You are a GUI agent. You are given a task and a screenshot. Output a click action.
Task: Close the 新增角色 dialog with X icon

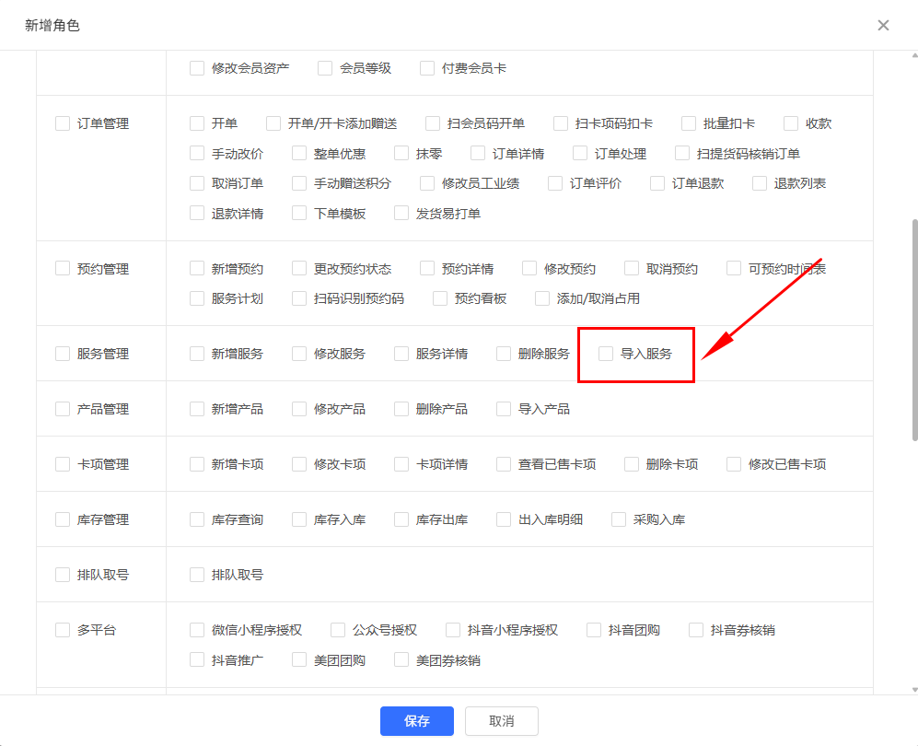click(883, 26)
